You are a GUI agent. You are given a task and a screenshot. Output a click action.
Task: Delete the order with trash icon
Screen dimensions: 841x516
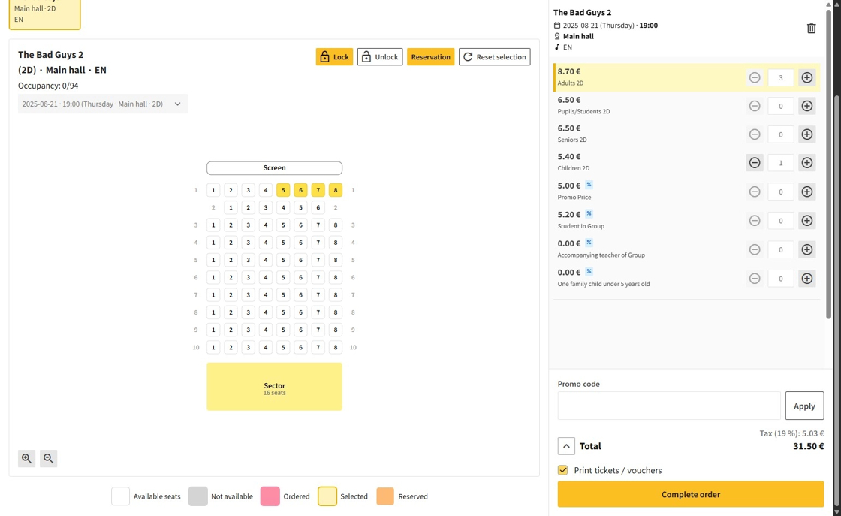[x=811, y=29]
